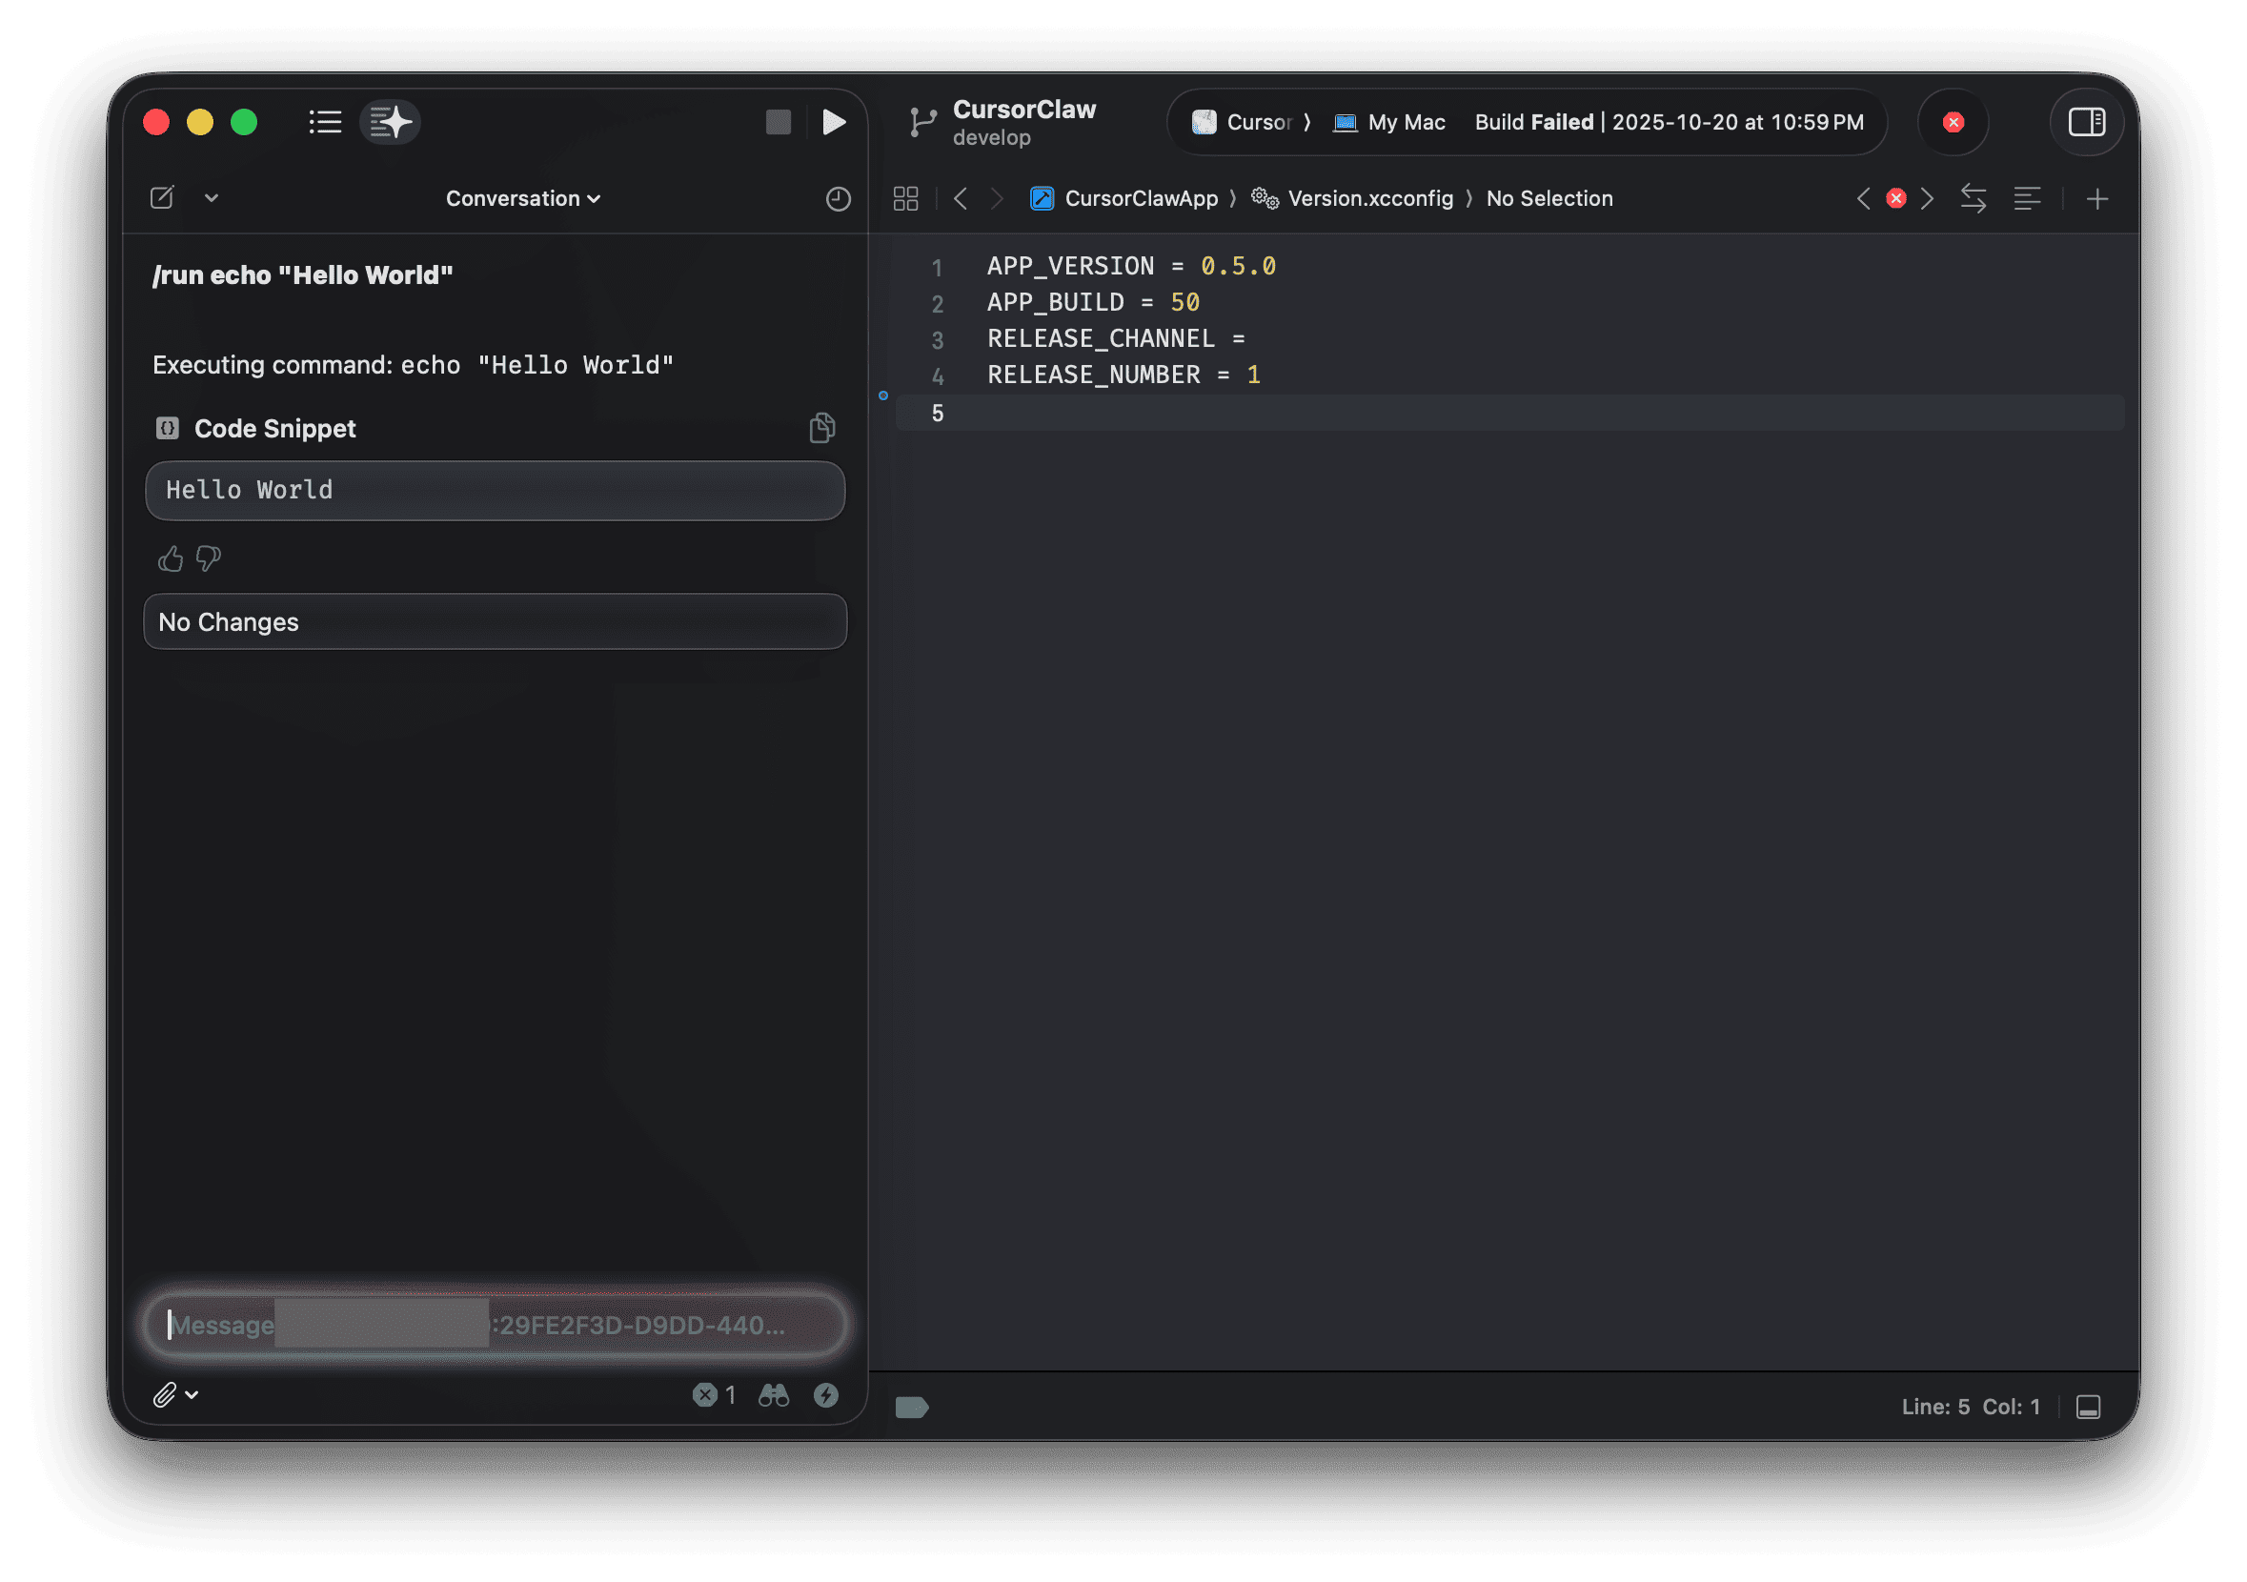This screenshot has height=1582, width=2247.
Task: Open the Conversation dropdown
Action: click(521, 198)
